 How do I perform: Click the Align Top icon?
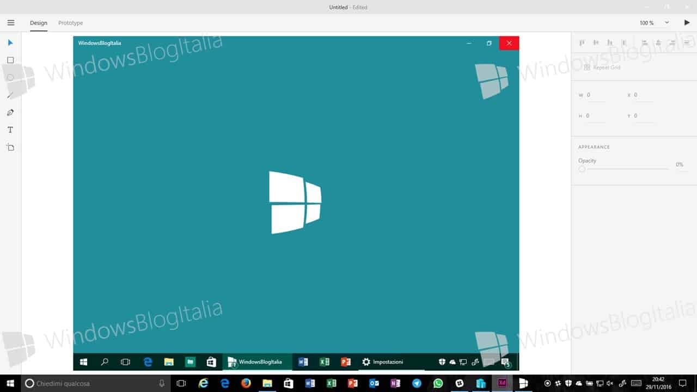(582, 42)
